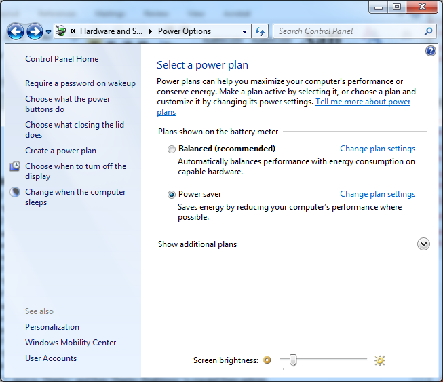Open Help via the question mark icon

tap(431, 51)
